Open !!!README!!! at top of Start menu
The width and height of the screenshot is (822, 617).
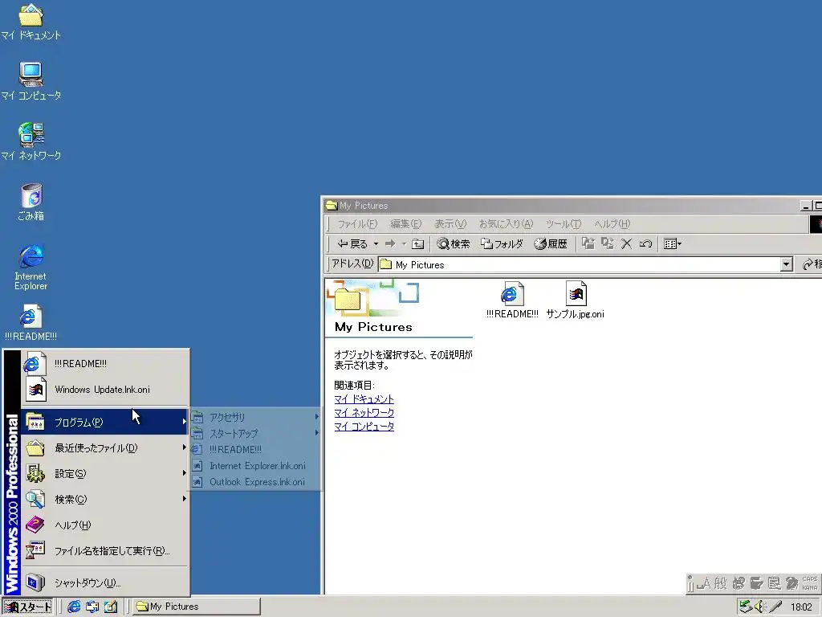click(105, 364)
